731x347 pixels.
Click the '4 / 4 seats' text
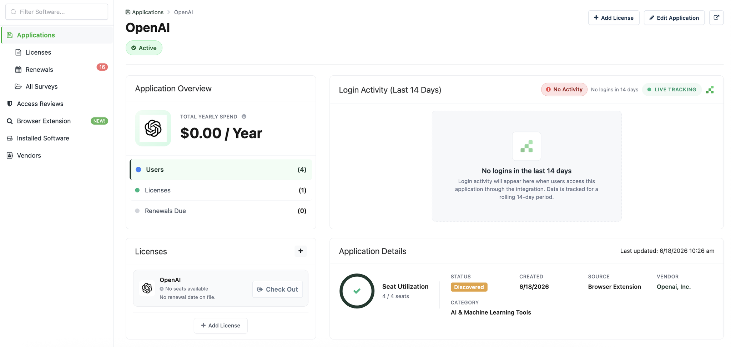point(395,296)
